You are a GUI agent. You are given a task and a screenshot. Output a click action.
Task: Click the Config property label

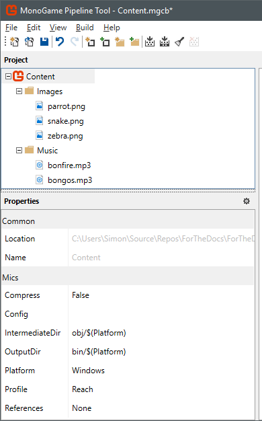[16, 314]
